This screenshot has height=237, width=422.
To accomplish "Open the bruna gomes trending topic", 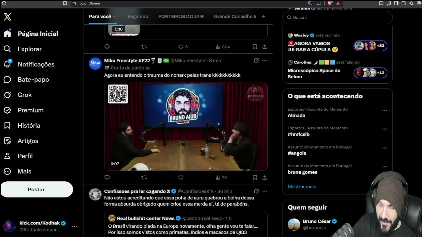I will tap(302, 172).
